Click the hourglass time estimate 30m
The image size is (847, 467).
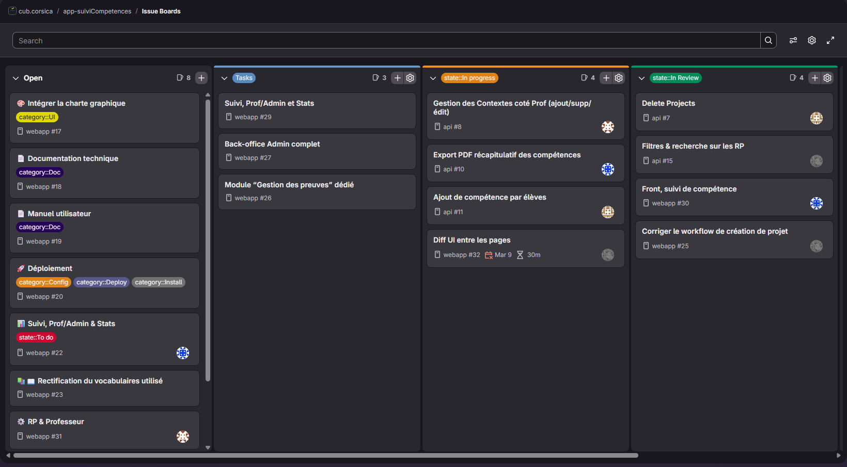point(520,255)
